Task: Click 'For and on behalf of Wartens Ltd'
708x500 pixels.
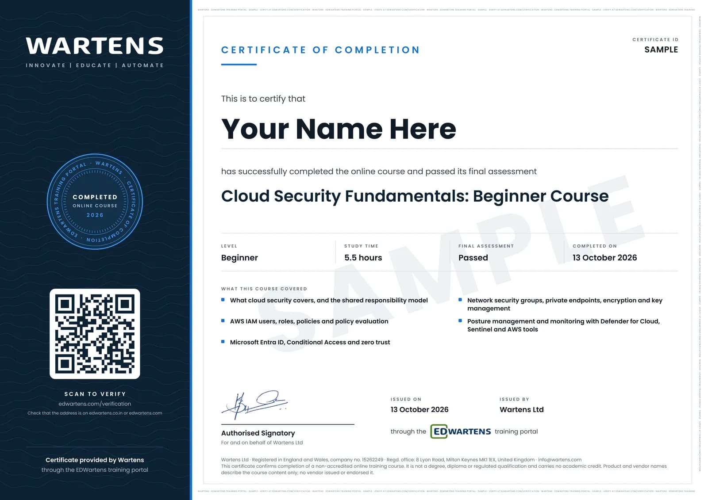Action: [x=262, y=443]
